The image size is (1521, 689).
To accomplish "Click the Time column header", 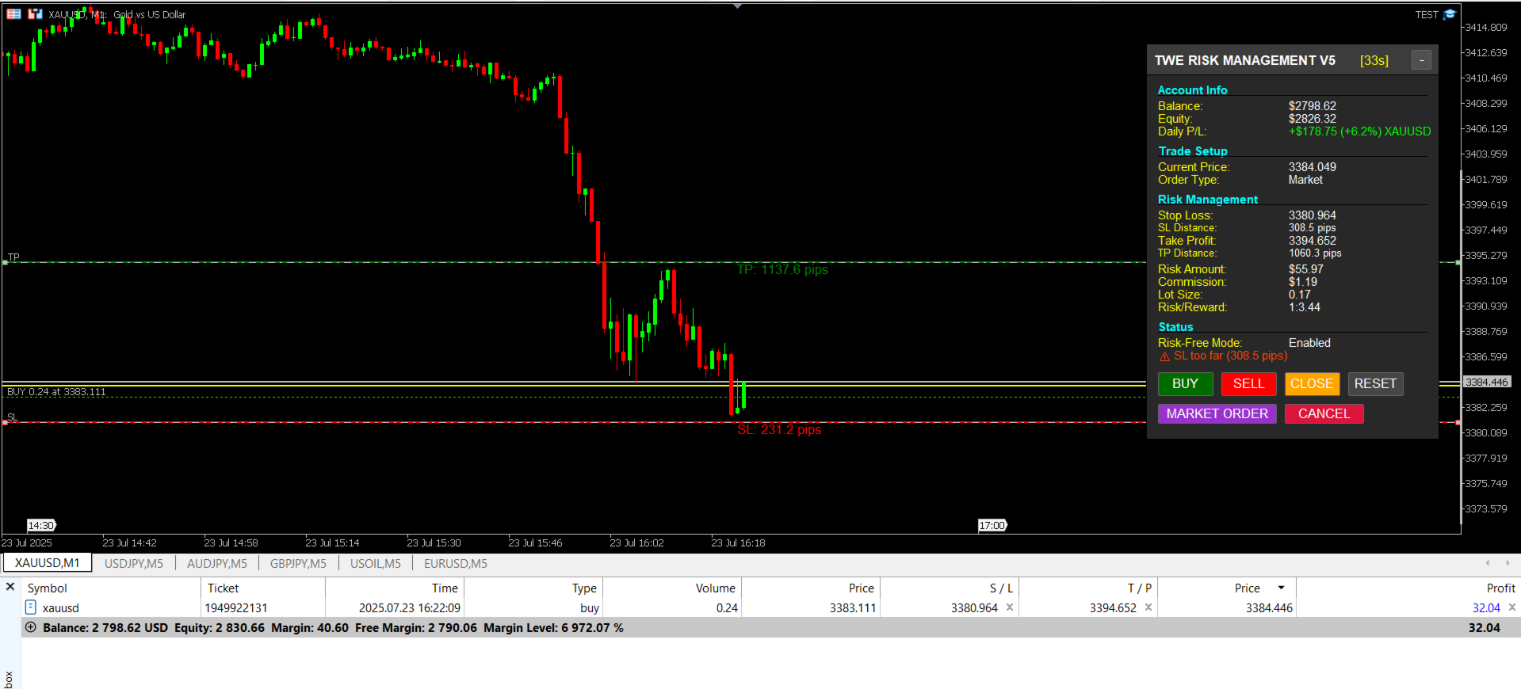I will 395,588.
